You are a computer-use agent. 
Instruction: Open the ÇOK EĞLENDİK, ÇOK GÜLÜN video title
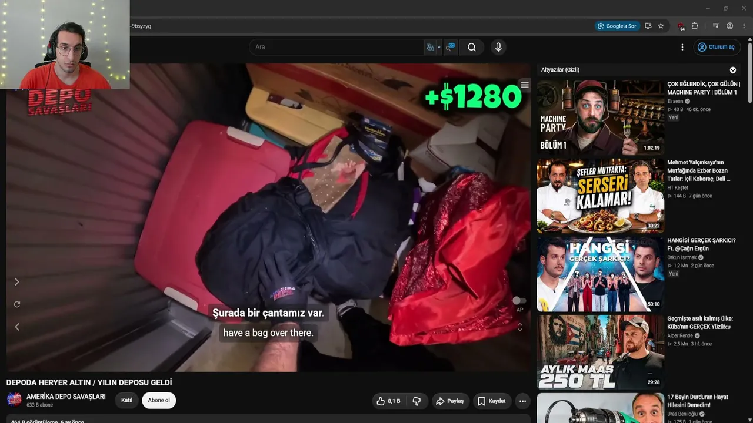click(x=704, y=88)
